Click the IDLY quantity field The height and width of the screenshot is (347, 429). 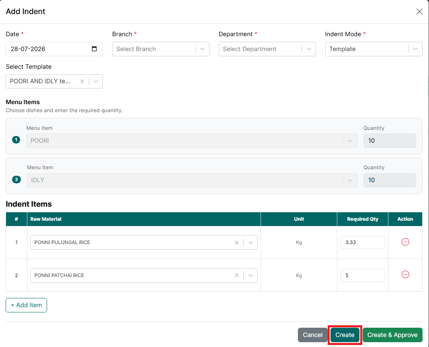(x=390, y=180)
